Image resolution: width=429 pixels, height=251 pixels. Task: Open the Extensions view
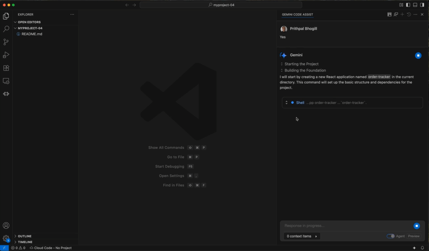click(6, 68)
